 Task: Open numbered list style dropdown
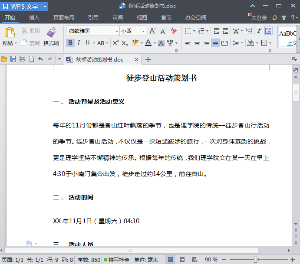(207, 31)
